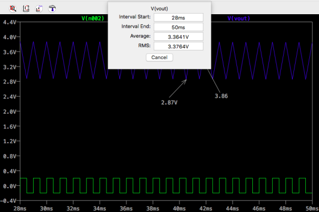Click the zoom-out magnifier icon
Image resolution: width=319 pixels, height=212 pixels.
point(13,9)
